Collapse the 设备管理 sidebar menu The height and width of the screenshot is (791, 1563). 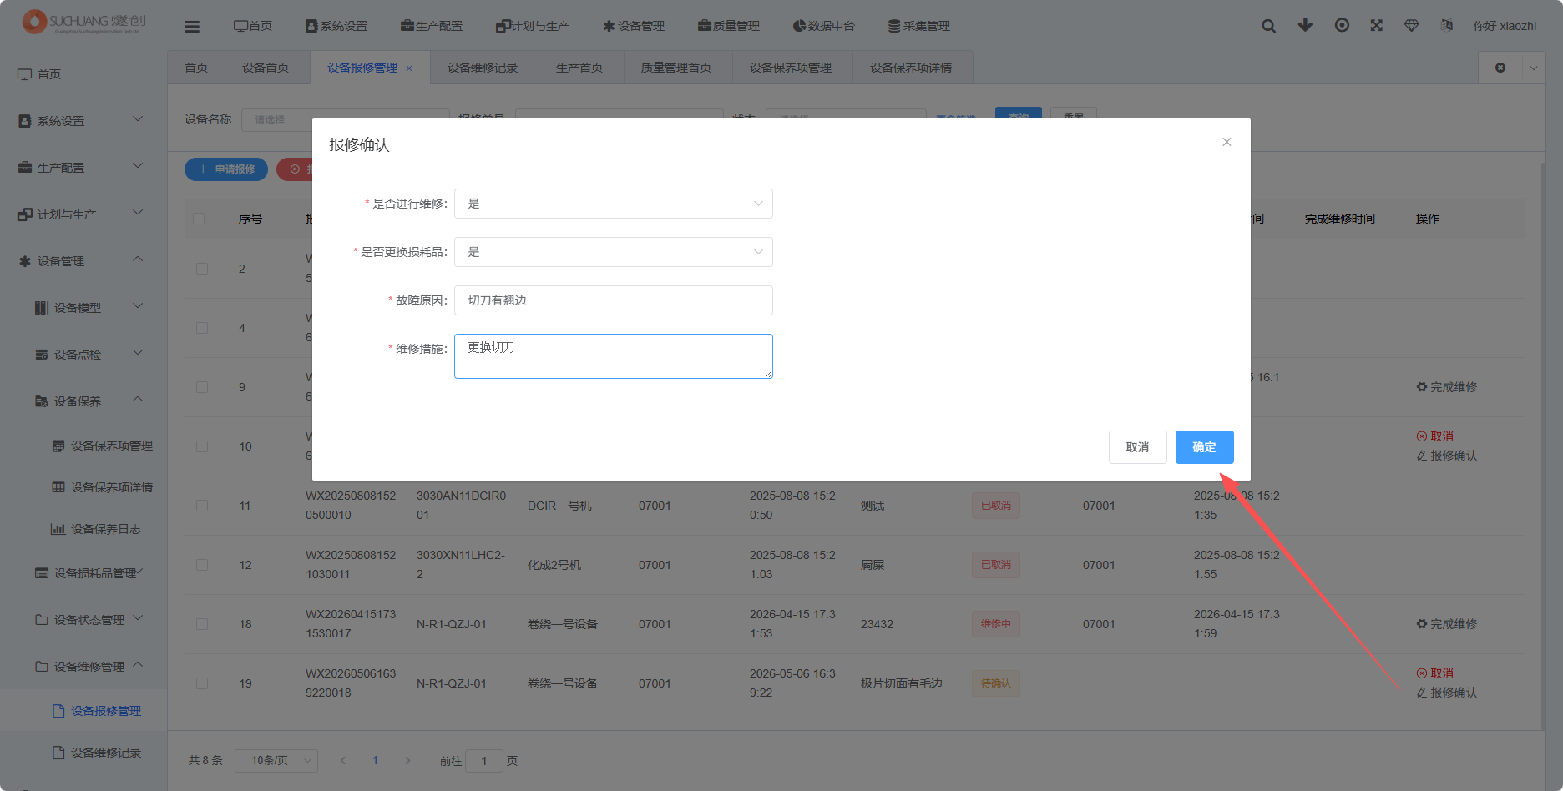(x=83, y=261)
